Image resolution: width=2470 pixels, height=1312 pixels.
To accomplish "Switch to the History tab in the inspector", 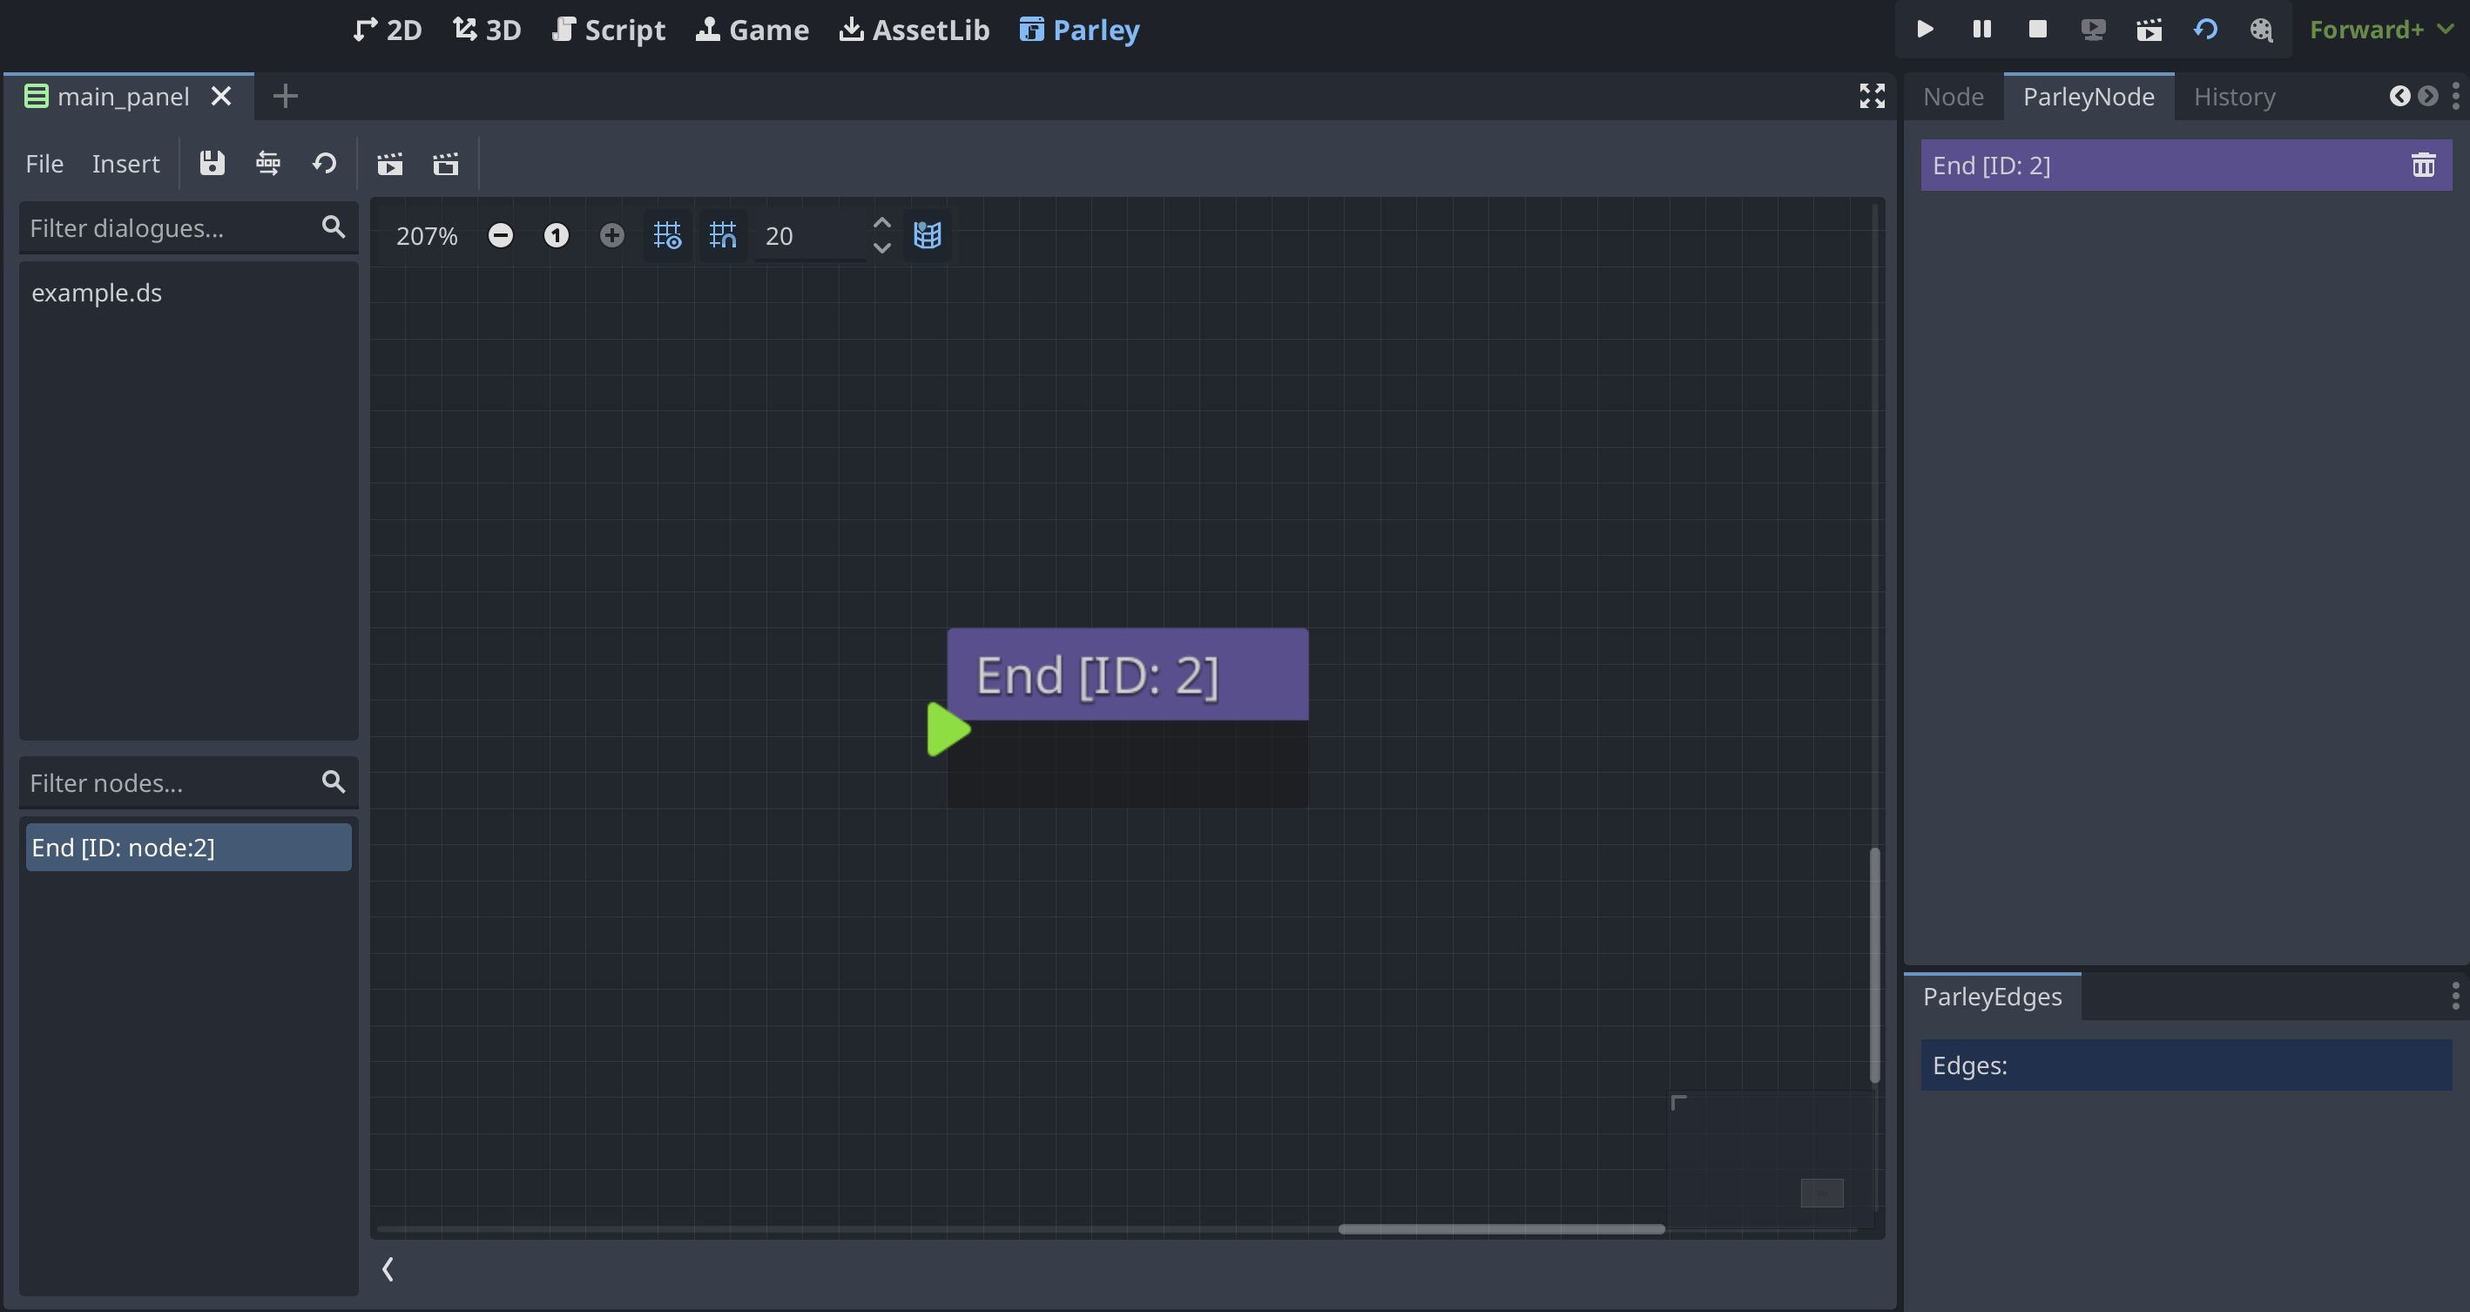I will pyautogui.click(x=2234, y=96).
